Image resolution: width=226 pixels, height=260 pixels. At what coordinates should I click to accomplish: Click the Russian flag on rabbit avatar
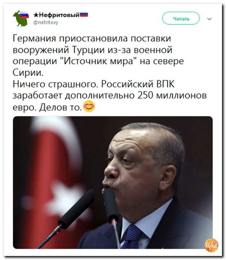pyautogui.click(x=24, y=15)
